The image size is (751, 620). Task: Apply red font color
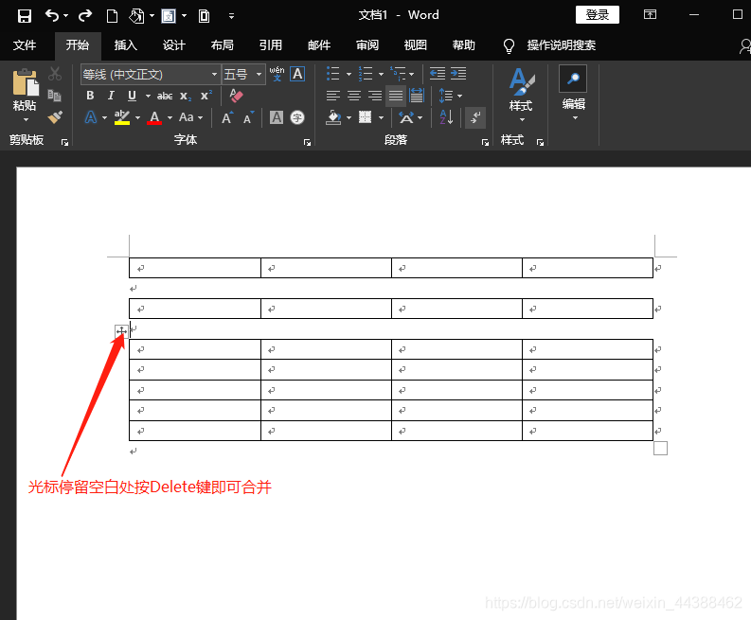pos(154,117)
